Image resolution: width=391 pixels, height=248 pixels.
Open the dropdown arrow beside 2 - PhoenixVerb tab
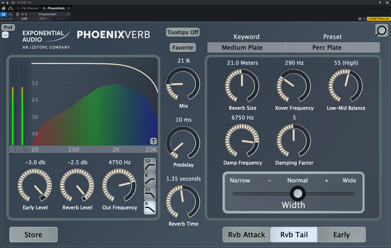tap(69, 8)
